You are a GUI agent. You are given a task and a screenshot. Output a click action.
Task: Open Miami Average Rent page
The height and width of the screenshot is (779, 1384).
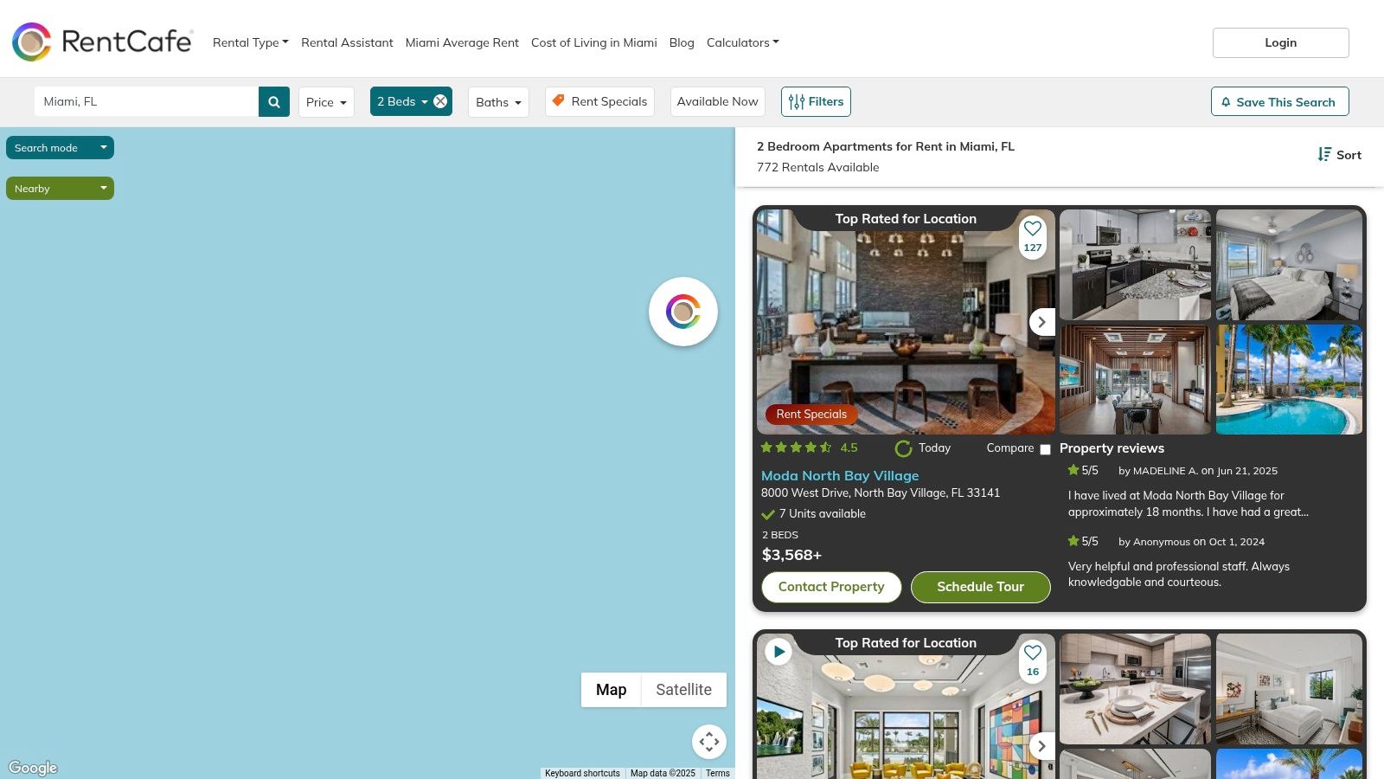[x=462, y=42]
